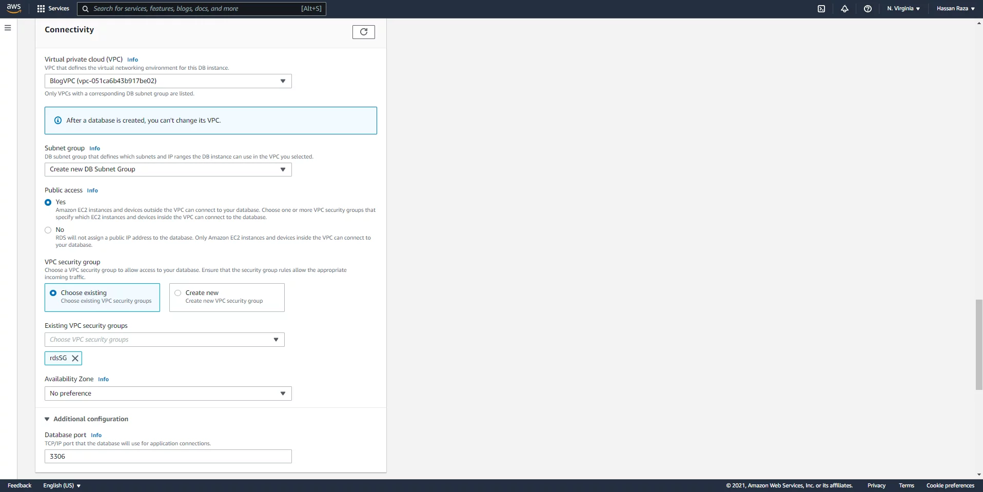The height and width of the screenshot is (492, 983).
Task: Click the Database port field 3306
Action: click(x=168, y=457)
